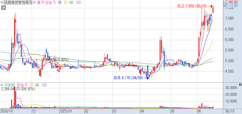The image size is (242, 114).
Task: Select the price 10-day moving average label
Action: pos(60,2)
